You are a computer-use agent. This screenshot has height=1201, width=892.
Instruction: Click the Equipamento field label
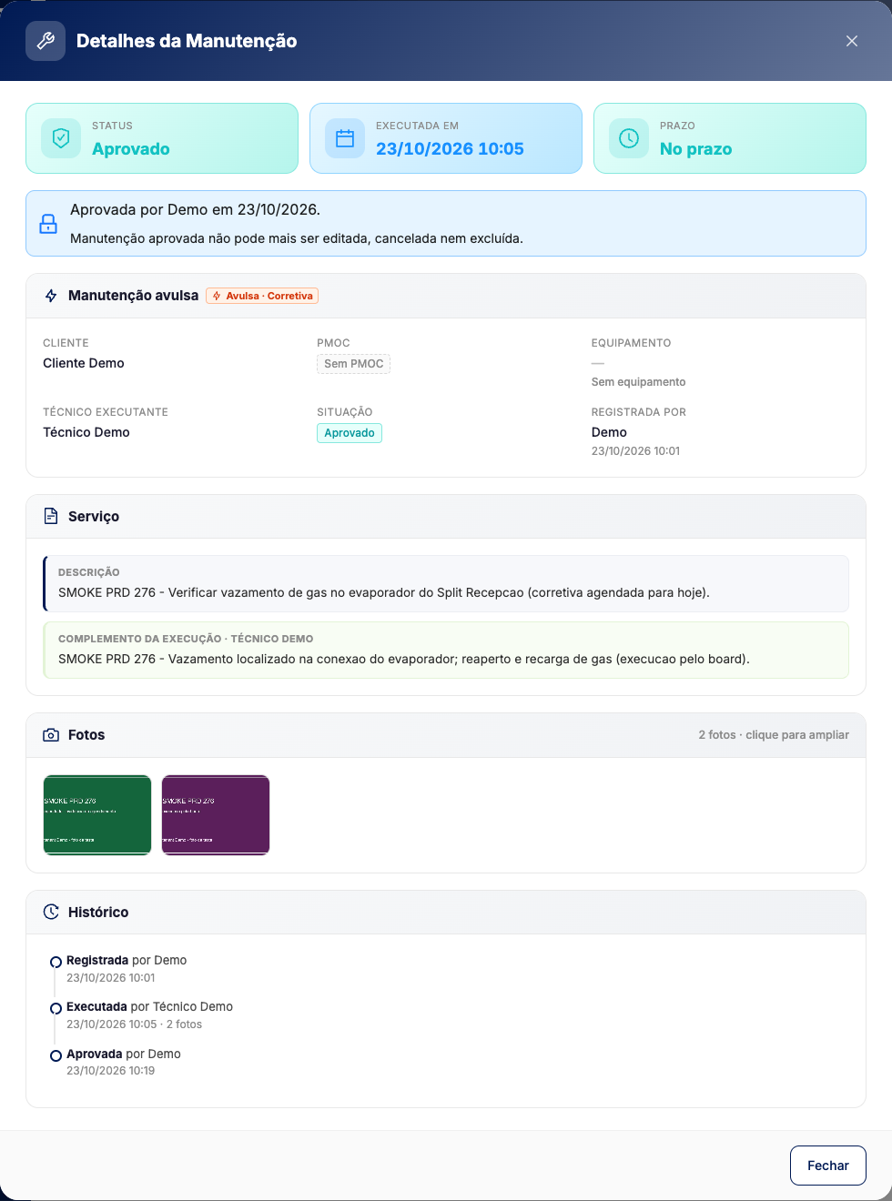(631, 343)
